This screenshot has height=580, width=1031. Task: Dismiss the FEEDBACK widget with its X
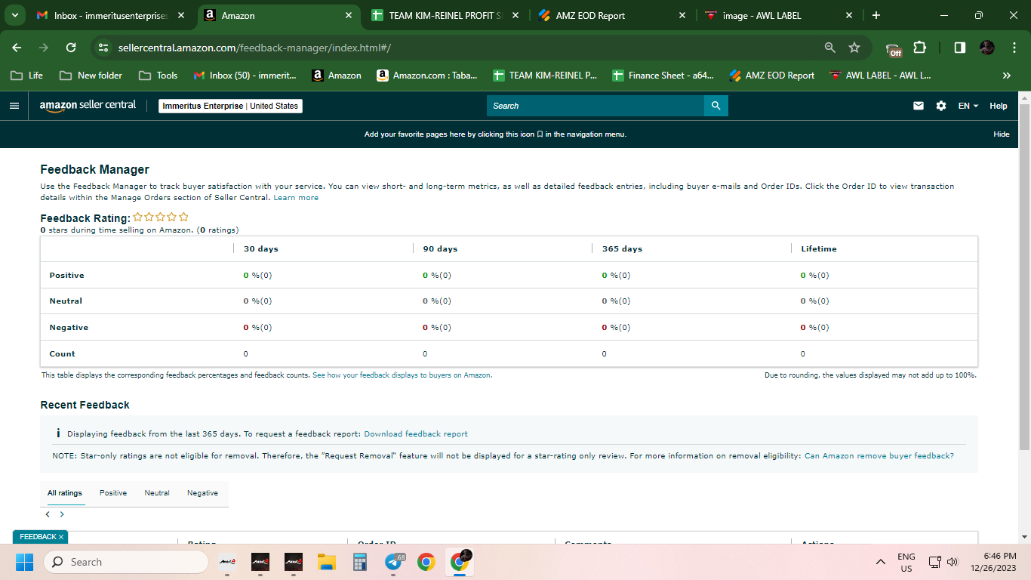coord(61,537)
